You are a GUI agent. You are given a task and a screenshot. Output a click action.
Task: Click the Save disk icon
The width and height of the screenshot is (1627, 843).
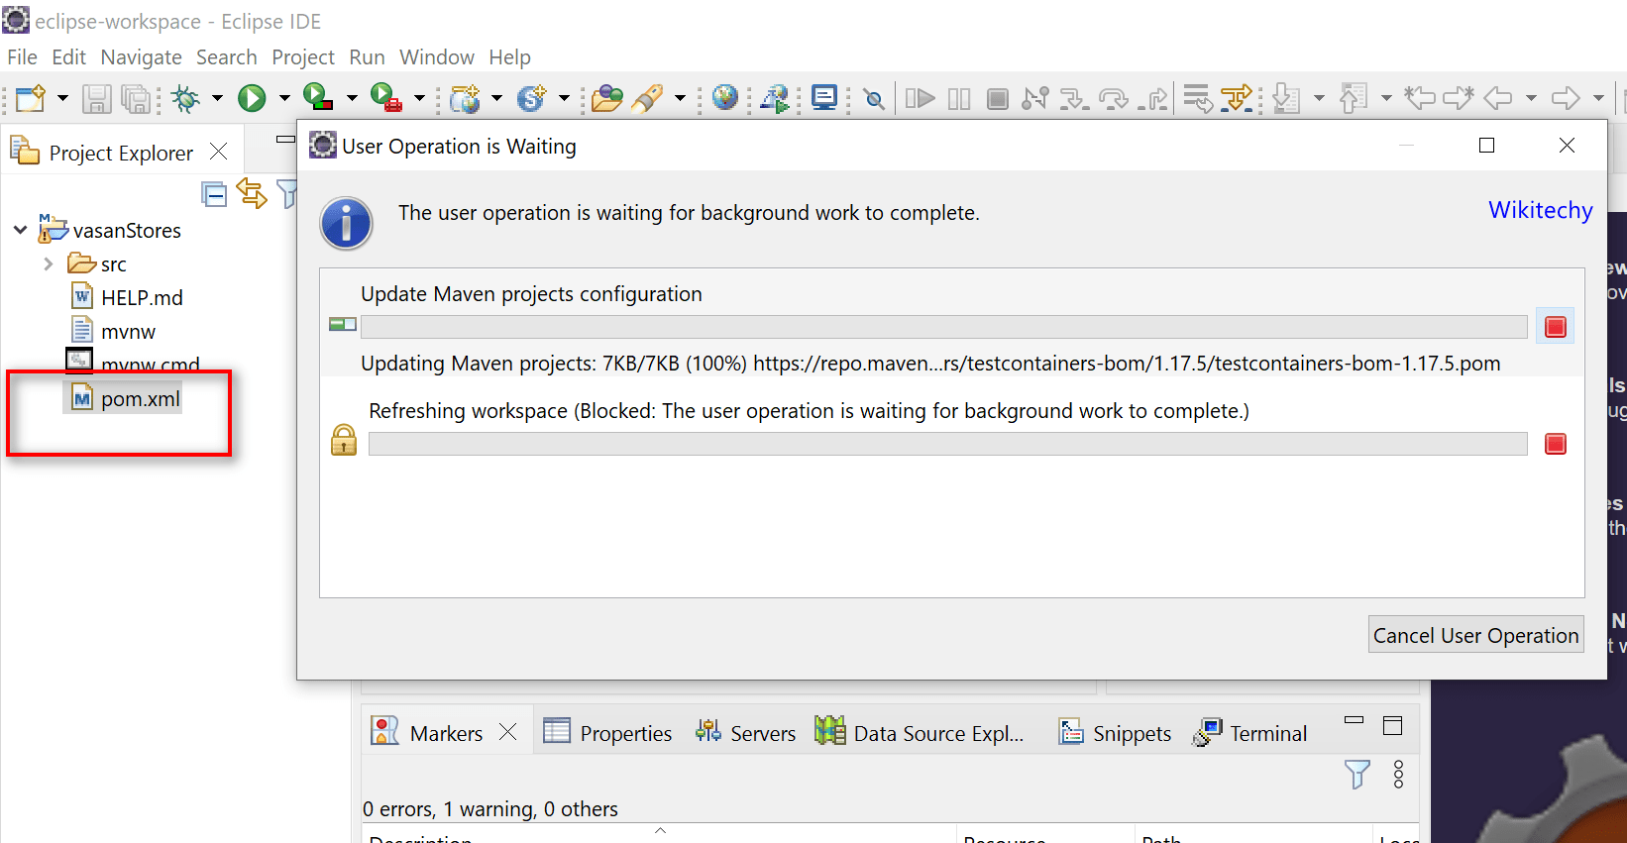(96, 98)
